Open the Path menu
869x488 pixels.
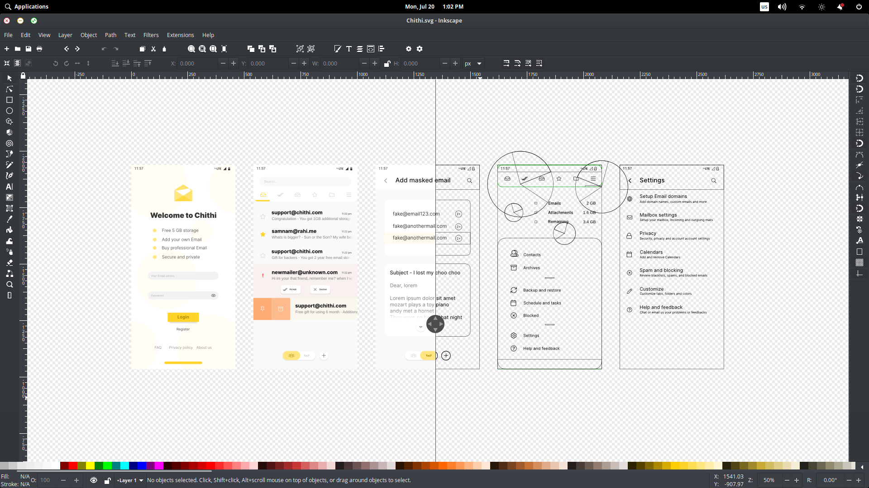pos(110,35)
